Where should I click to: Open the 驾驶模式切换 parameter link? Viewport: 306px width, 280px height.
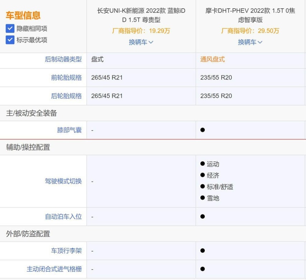tap(63, 181)
